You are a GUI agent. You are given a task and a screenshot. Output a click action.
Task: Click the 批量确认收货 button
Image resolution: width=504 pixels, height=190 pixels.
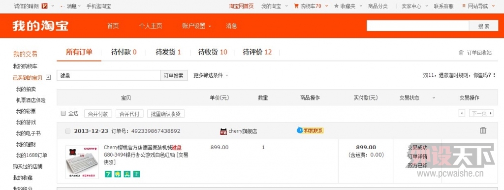point(166,114)
